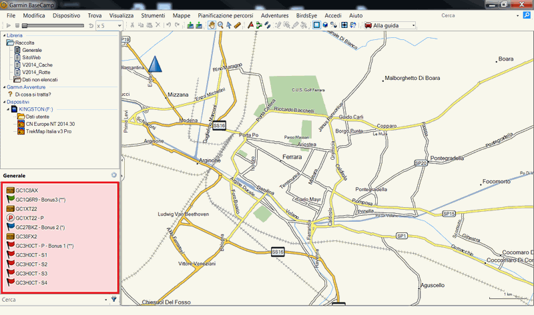The height and width of the screenshot is (315, 534).
Task: Select the Hand pan tool
Action: 212,25
